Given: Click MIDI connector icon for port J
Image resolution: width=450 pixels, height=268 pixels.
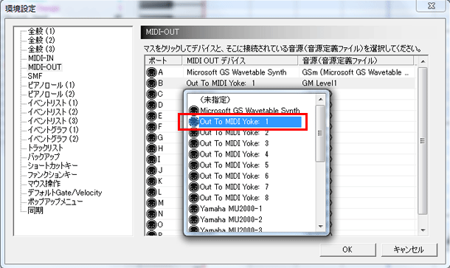Looking at the screenshot, I should 151,170.
